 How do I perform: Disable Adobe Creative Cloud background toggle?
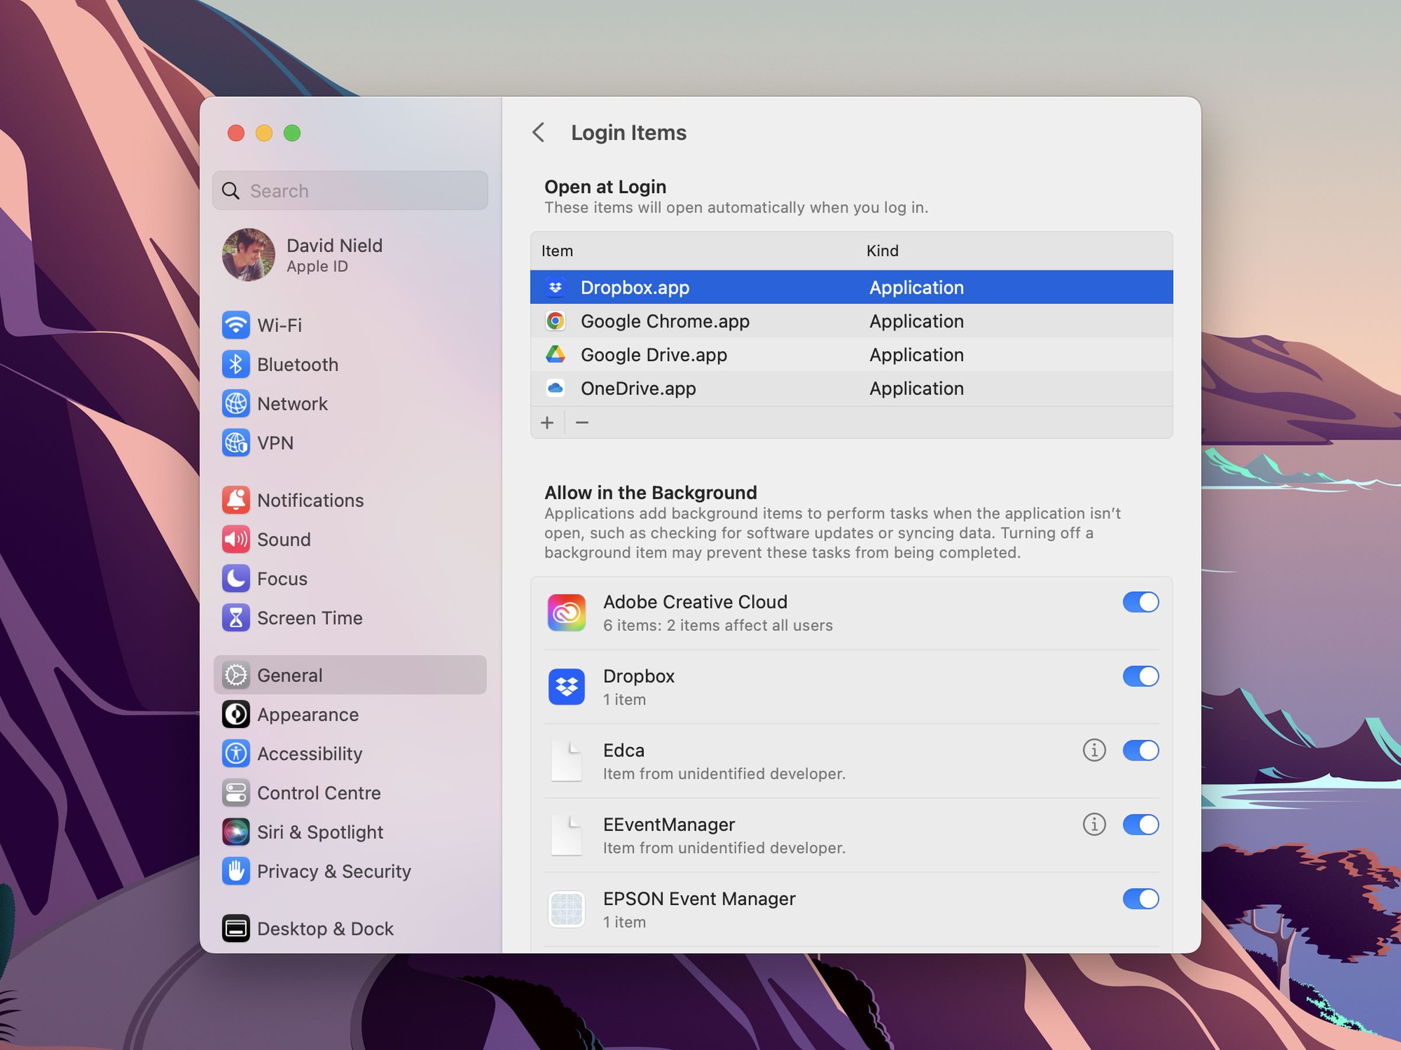[1141, 601]
